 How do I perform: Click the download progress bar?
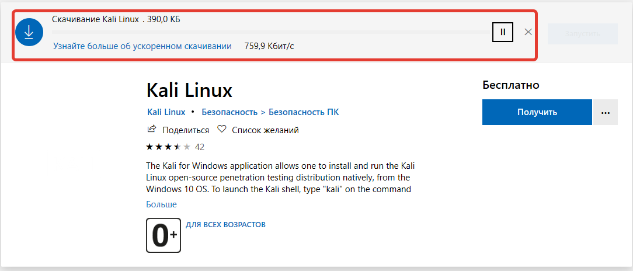click(x=271, y=32)
